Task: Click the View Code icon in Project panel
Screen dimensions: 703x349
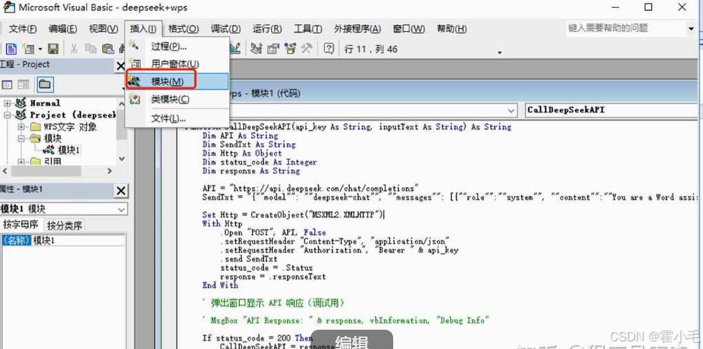Action: click(x=7, y=84)
